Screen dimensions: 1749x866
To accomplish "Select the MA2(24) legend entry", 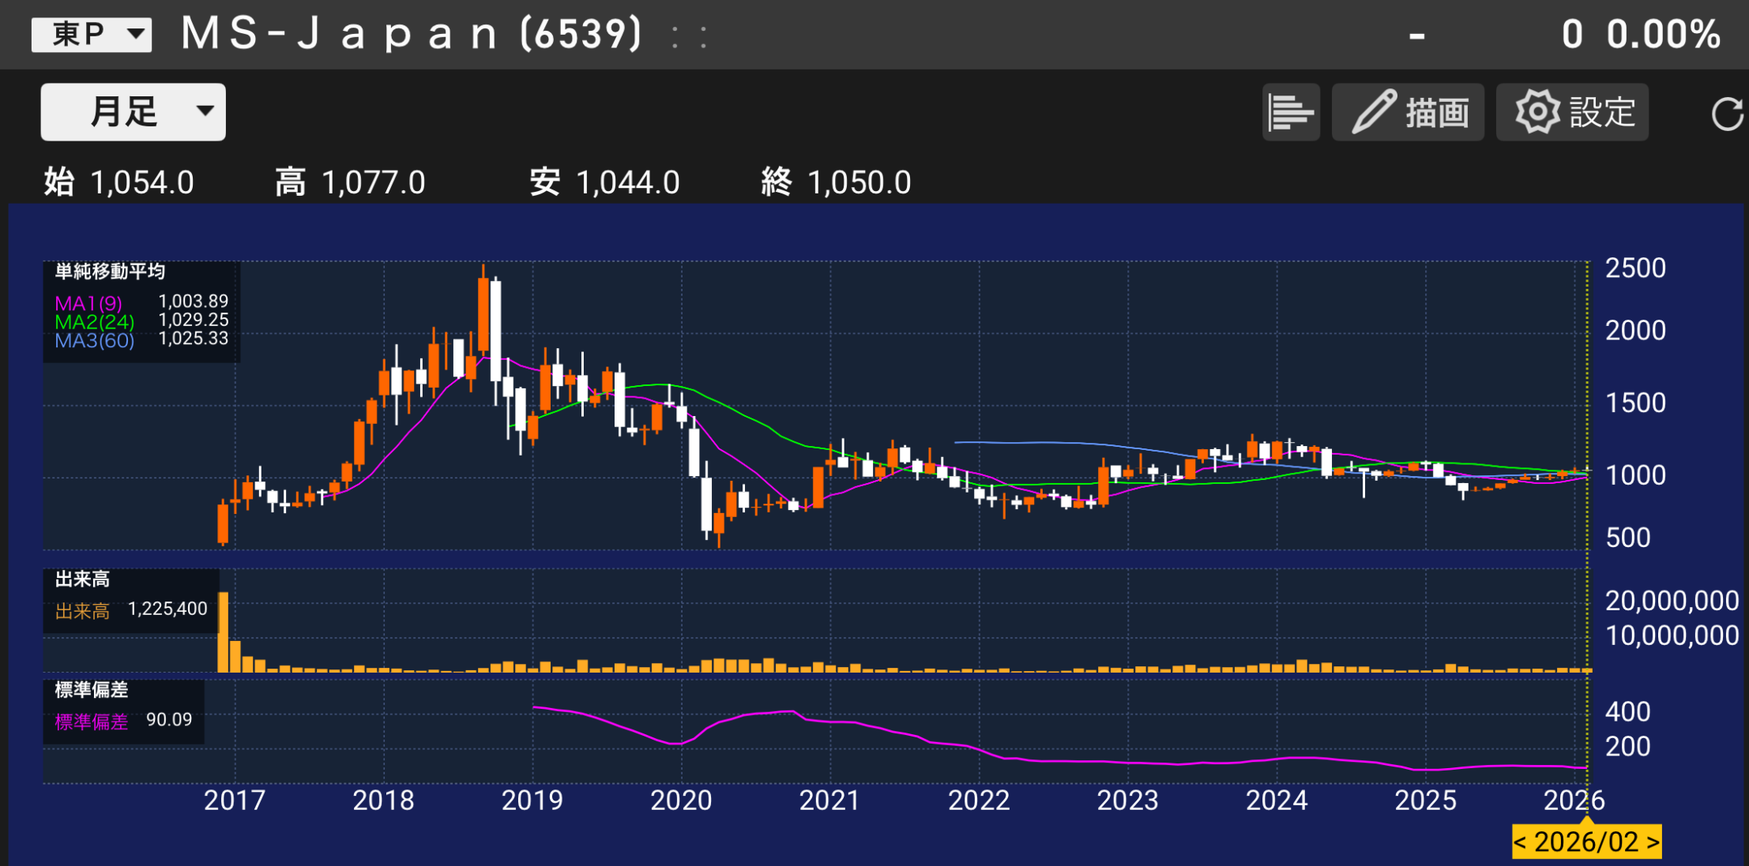I will tap(94, 322).
